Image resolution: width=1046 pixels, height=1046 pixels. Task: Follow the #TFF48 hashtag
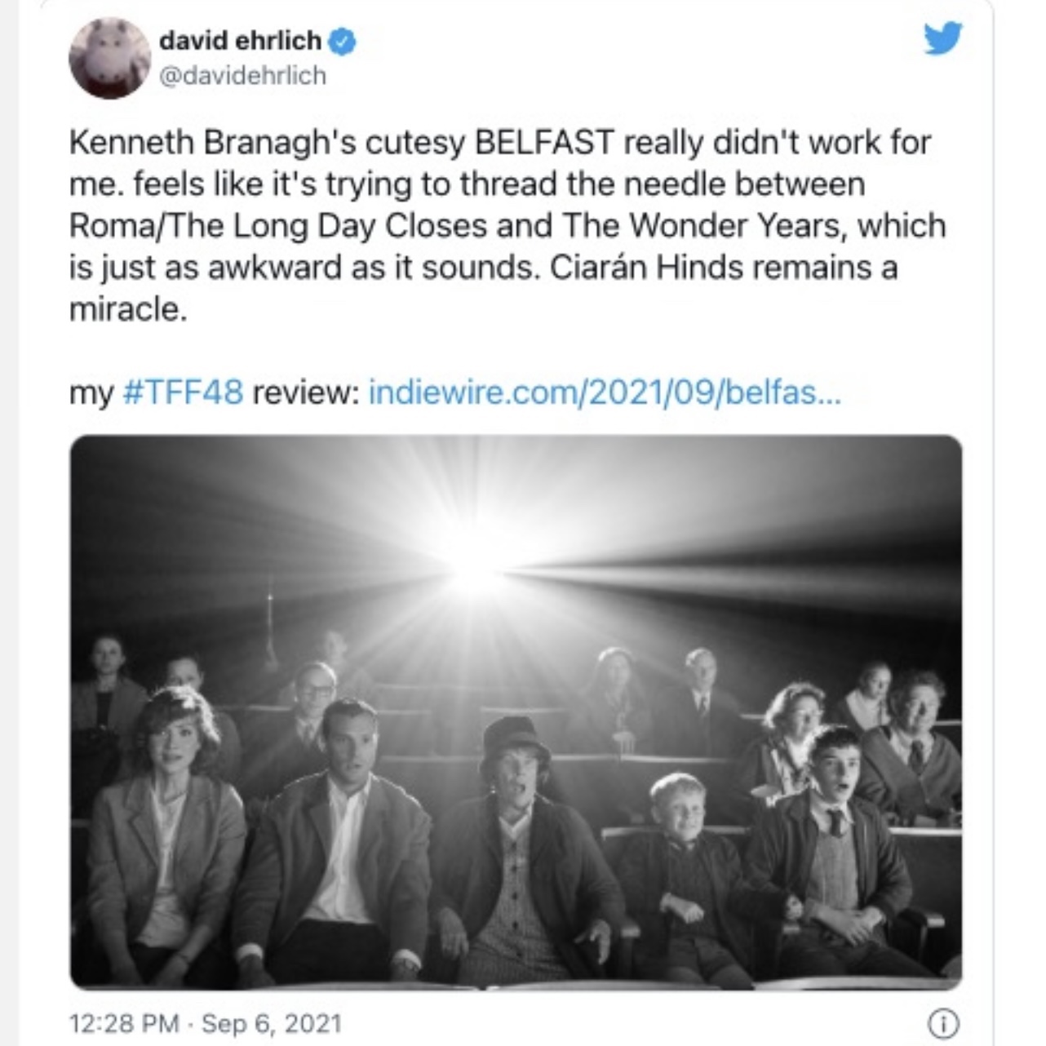[183, 392]
